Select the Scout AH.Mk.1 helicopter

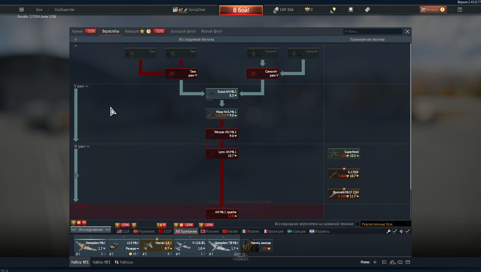222,93
